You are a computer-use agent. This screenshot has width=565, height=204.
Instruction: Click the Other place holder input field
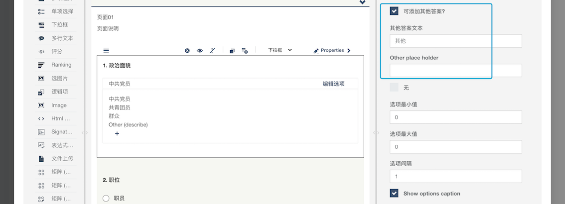click(456, 71)
